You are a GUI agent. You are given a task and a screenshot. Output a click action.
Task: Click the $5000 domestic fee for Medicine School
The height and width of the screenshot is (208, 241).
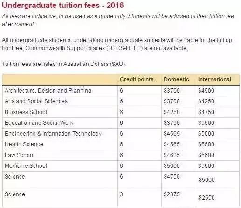pyautogui.click(x=172, y=166)
